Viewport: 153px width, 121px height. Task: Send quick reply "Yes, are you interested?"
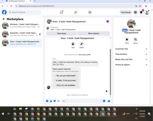click(x=66, y=76)
